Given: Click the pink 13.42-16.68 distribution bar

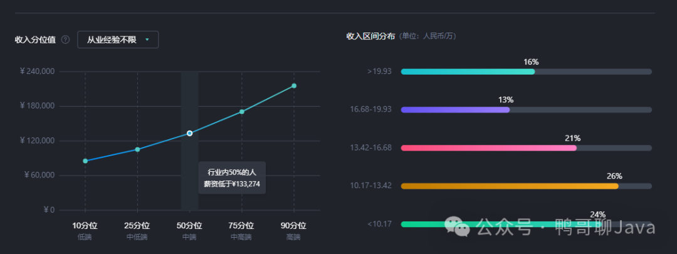Looking at the screenshot, I should point(488,148).
